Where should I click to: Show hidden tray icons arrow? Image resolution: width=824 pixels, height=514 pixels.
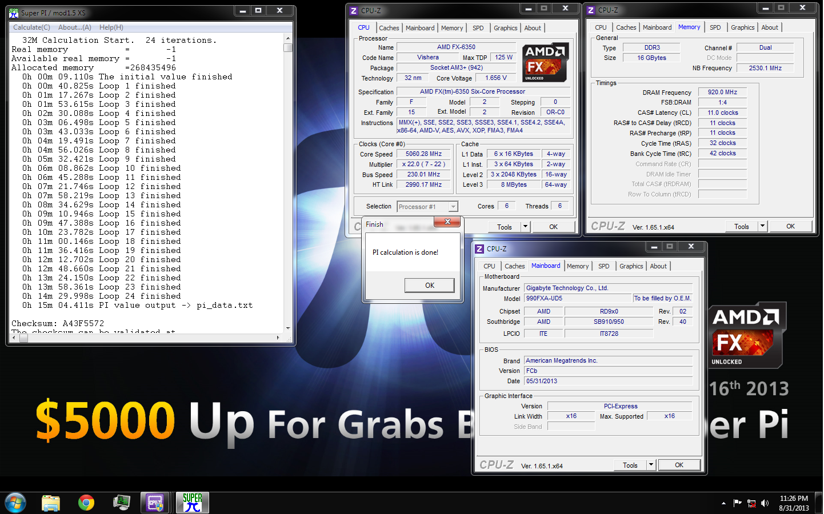[723, 503]
